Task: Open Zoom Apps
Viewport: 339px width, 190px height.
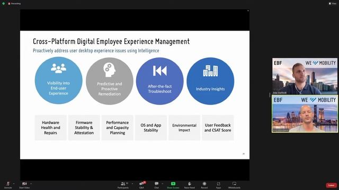Action: tap(218, 185)
